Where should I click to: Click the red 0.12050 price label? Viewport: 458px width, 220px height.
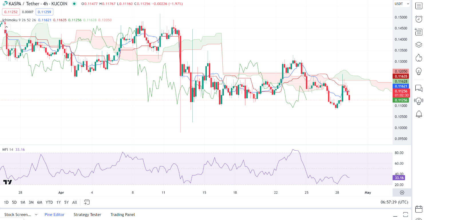tap(401, 71)
